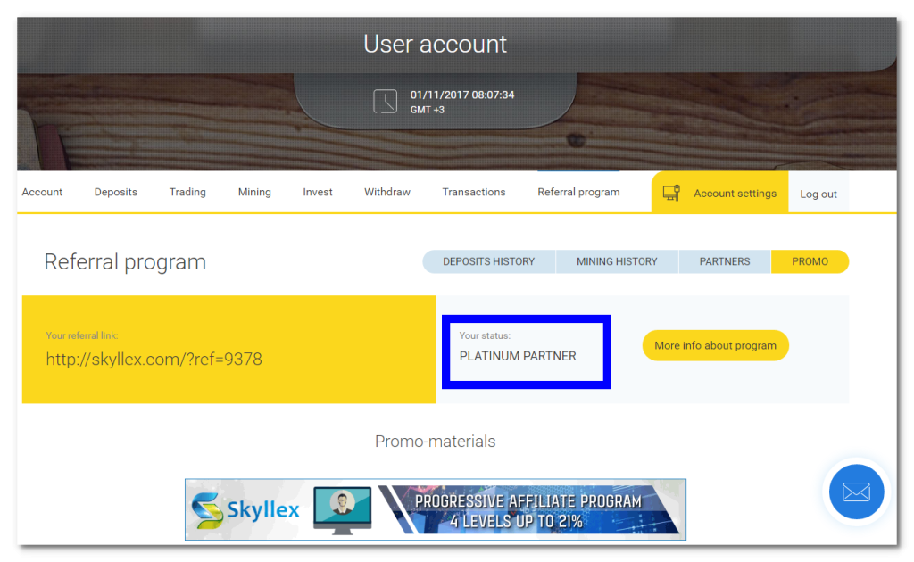
Task: Go to the Withdraw page
Action: (387, 192)
